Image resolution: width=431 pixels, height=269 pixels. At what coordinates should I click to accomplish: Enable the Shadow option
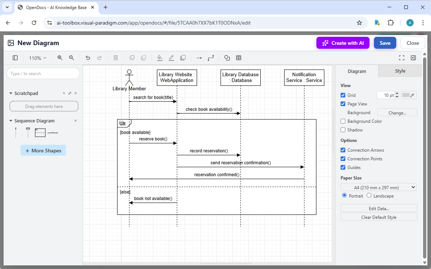pos(343,130)
